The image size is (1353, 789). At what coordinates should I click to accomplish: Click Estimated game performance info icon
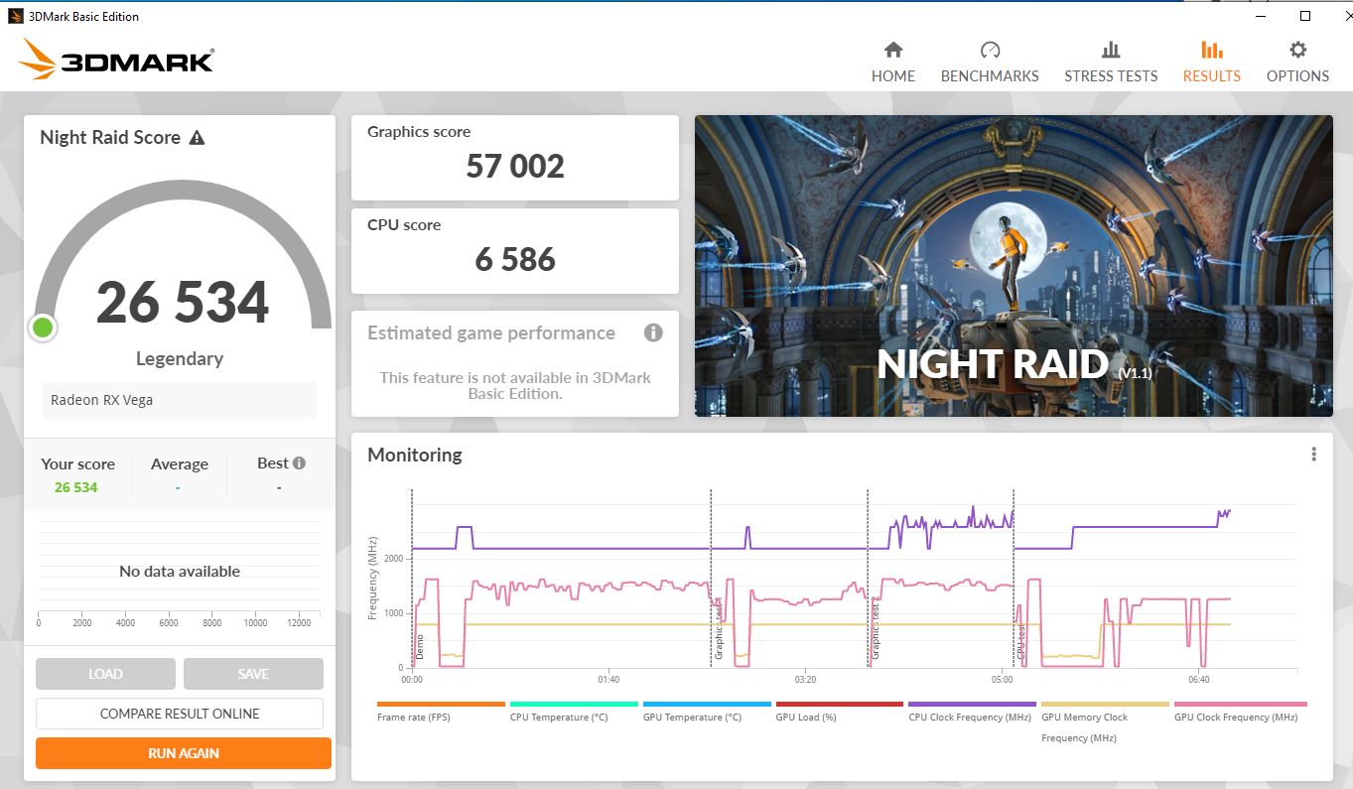tap(653, 333)
